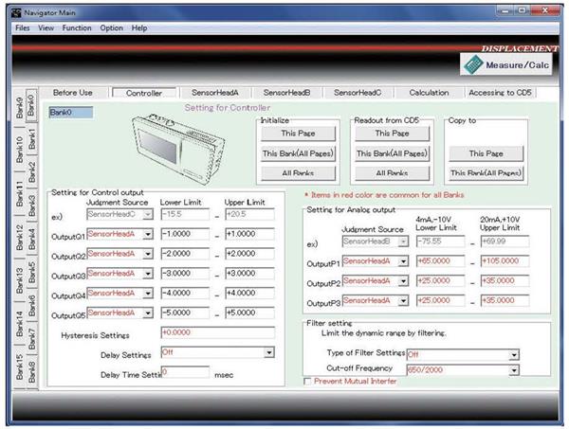This screenshot has width=569, height=429.
Task: Click OutputQ1 Lower Limit field
Action: point(185,234)
